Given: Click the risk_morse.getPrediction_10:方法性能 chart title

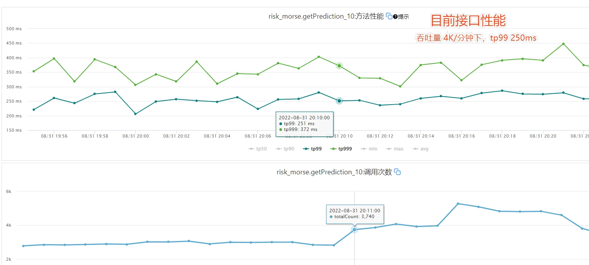Looking at the screenshot, I should (x=326, y=16).
